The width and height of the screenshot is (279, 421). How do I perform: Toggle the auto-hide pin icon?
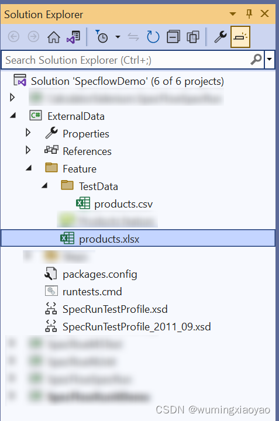(249, 13)
